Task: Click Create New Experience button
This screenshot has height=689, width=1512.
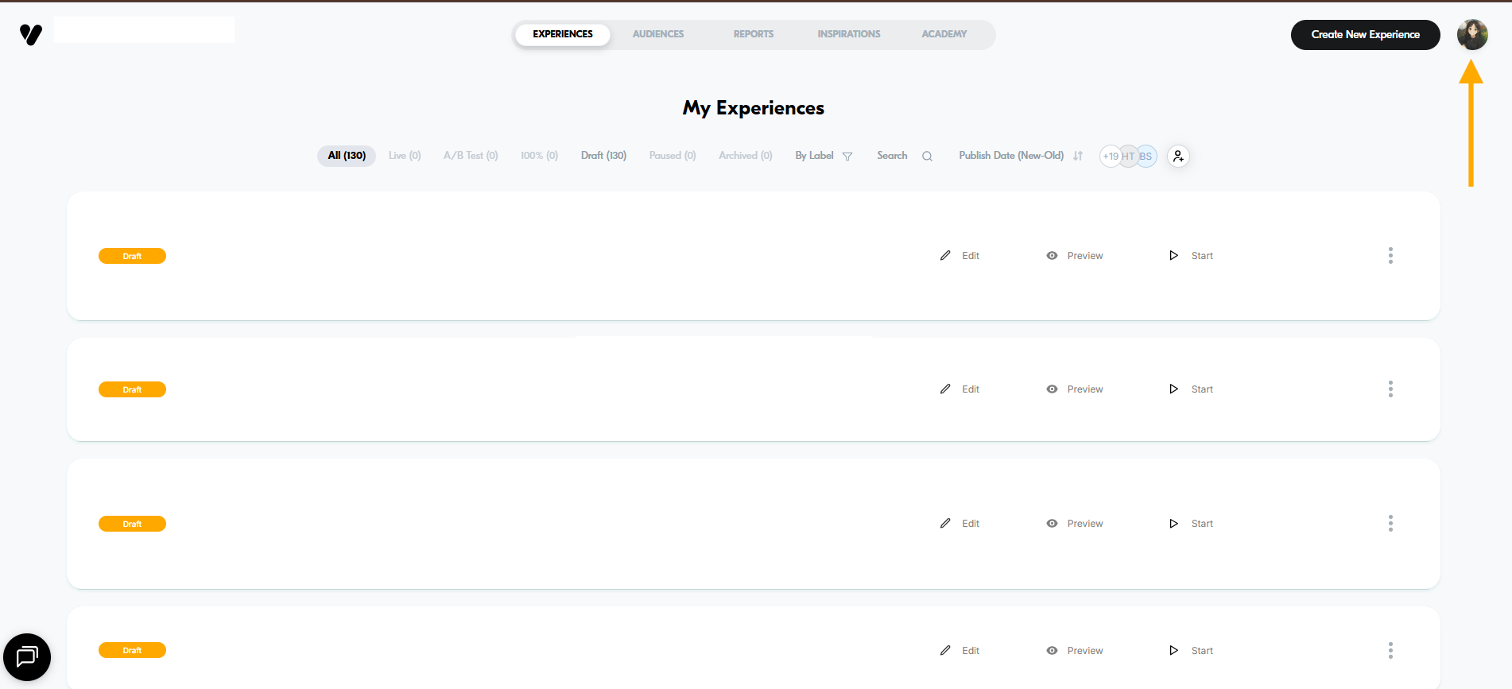Action: [x=1365, y=35]
